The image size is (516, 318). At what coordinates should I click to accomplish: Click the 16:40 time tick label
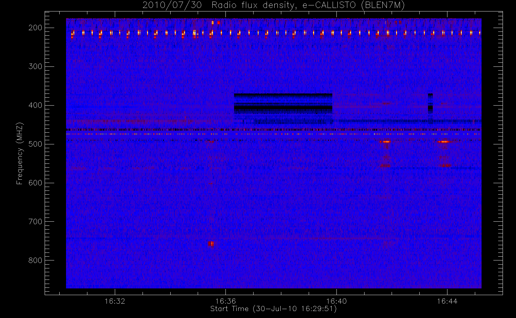(x=336, y=301)
